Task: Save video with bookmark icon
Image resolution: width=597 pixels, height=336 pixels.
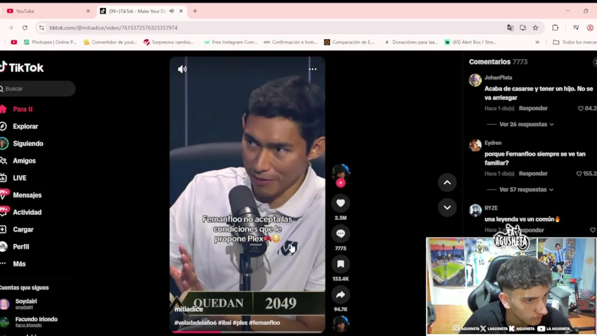Action: (x=340, y=264)
